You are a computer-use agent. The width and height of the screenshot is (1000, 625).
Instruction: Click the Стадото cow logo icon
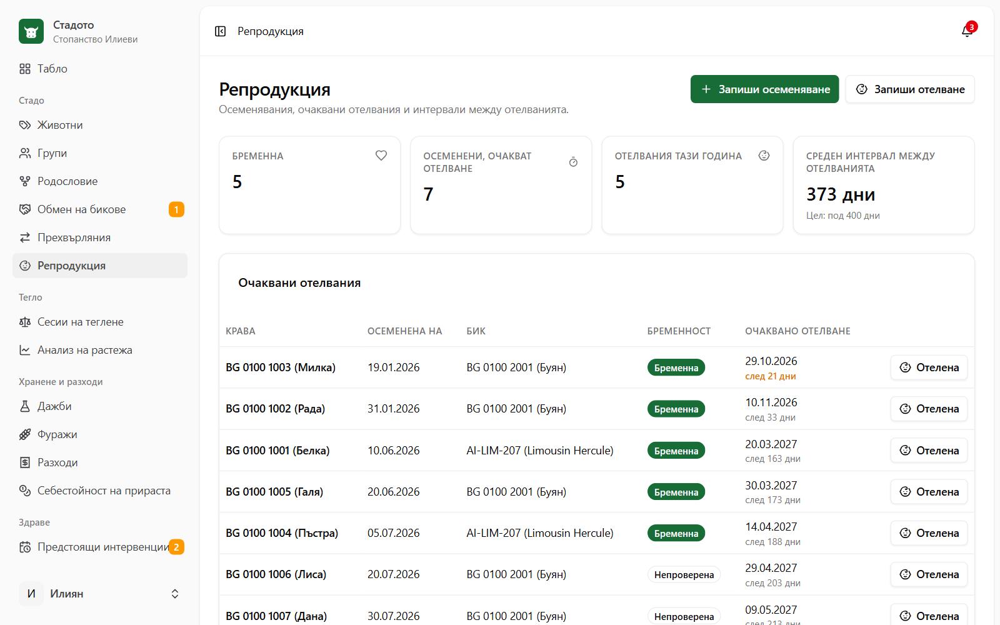click(x=31, y=31)
